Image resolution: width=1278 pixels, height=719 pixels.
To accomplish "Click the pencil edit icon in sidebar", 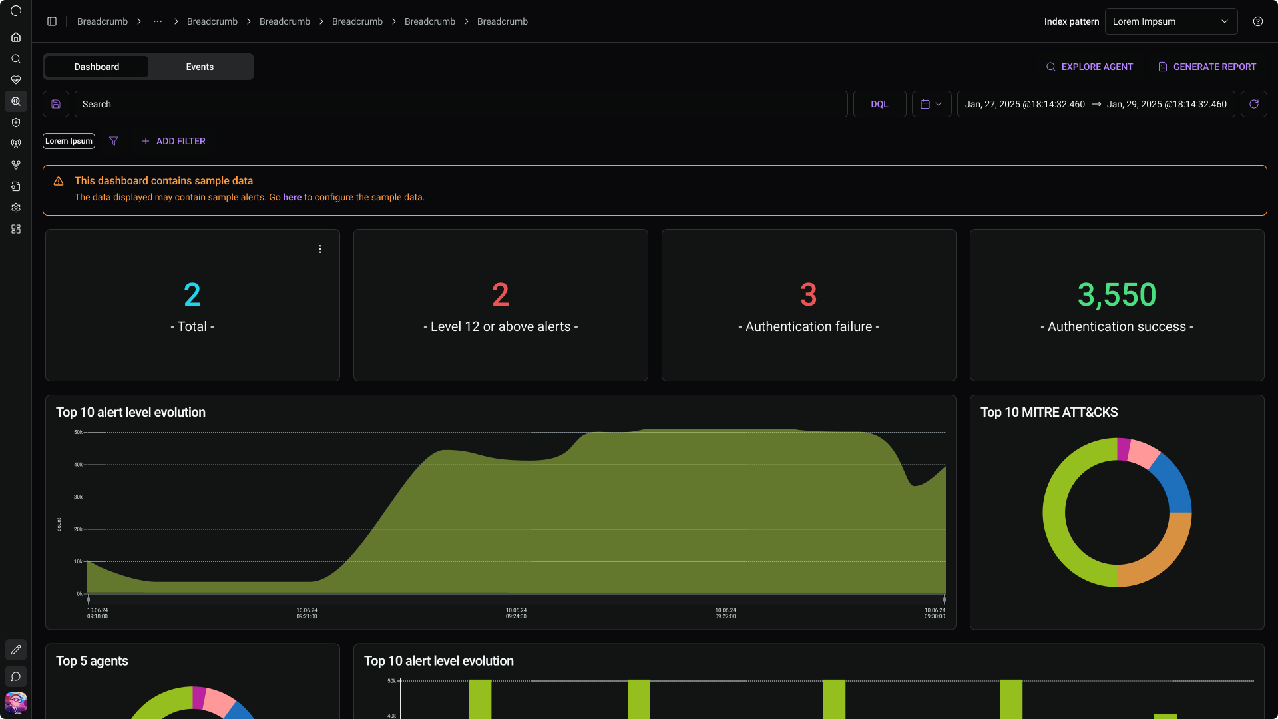I will pyautogui.click(x=16, y=650).
